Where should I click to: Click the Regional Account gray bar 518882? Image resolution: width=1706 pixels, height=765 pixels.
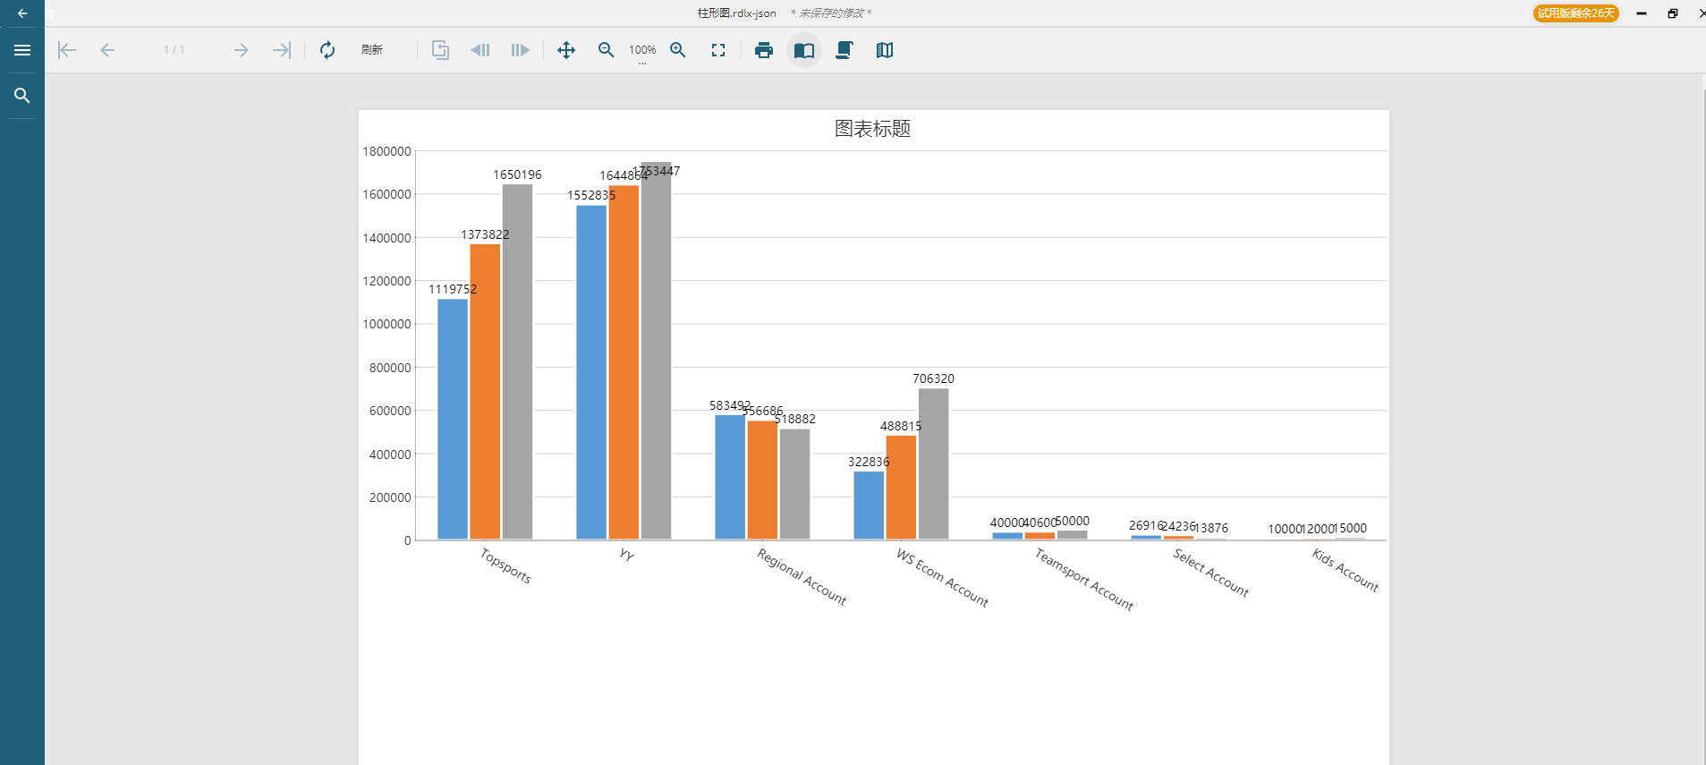click(794, 484)
